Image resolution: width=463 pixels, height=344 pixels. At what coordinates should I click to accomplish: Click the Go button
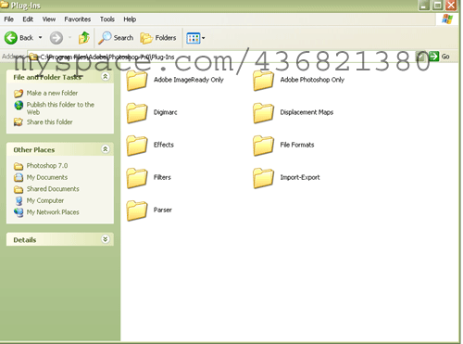tap(439, 57)
